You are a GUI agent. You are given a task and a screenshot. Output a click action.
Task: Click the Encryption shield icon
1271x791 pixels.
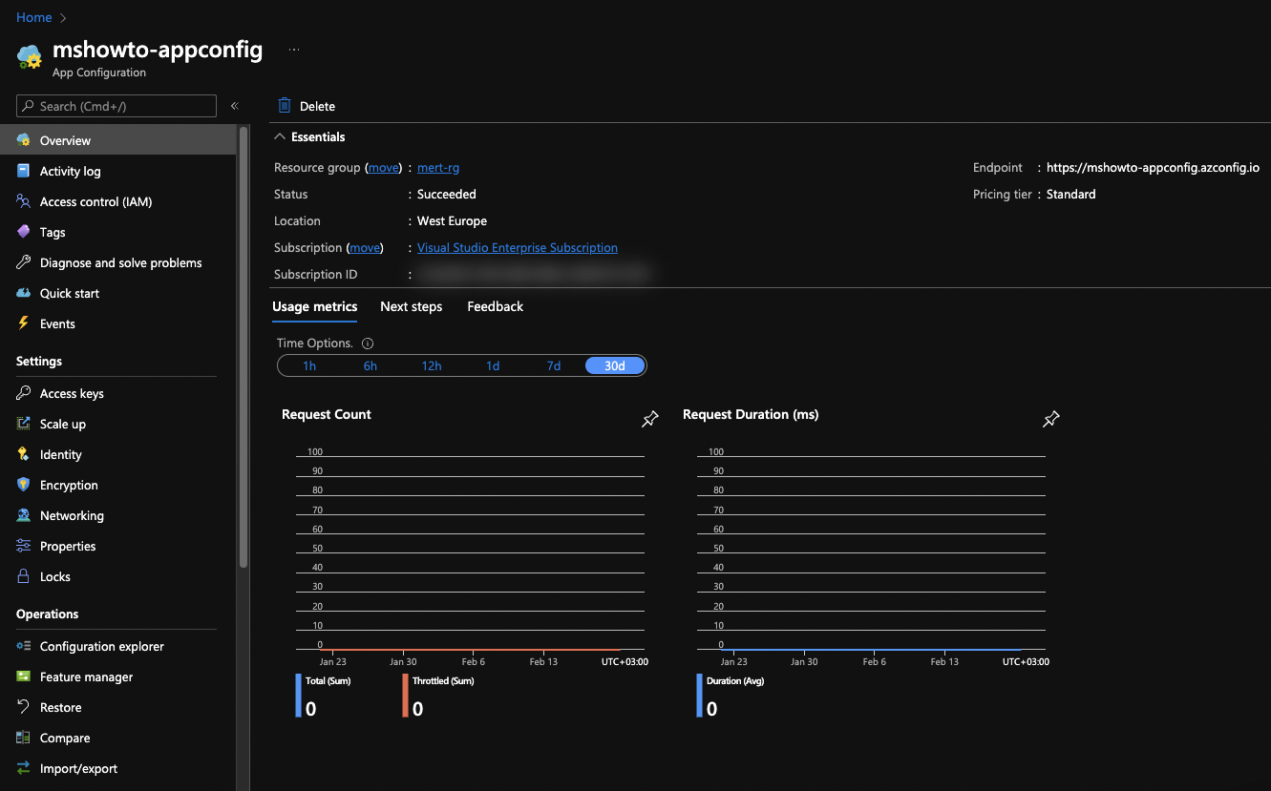(24, 485)
